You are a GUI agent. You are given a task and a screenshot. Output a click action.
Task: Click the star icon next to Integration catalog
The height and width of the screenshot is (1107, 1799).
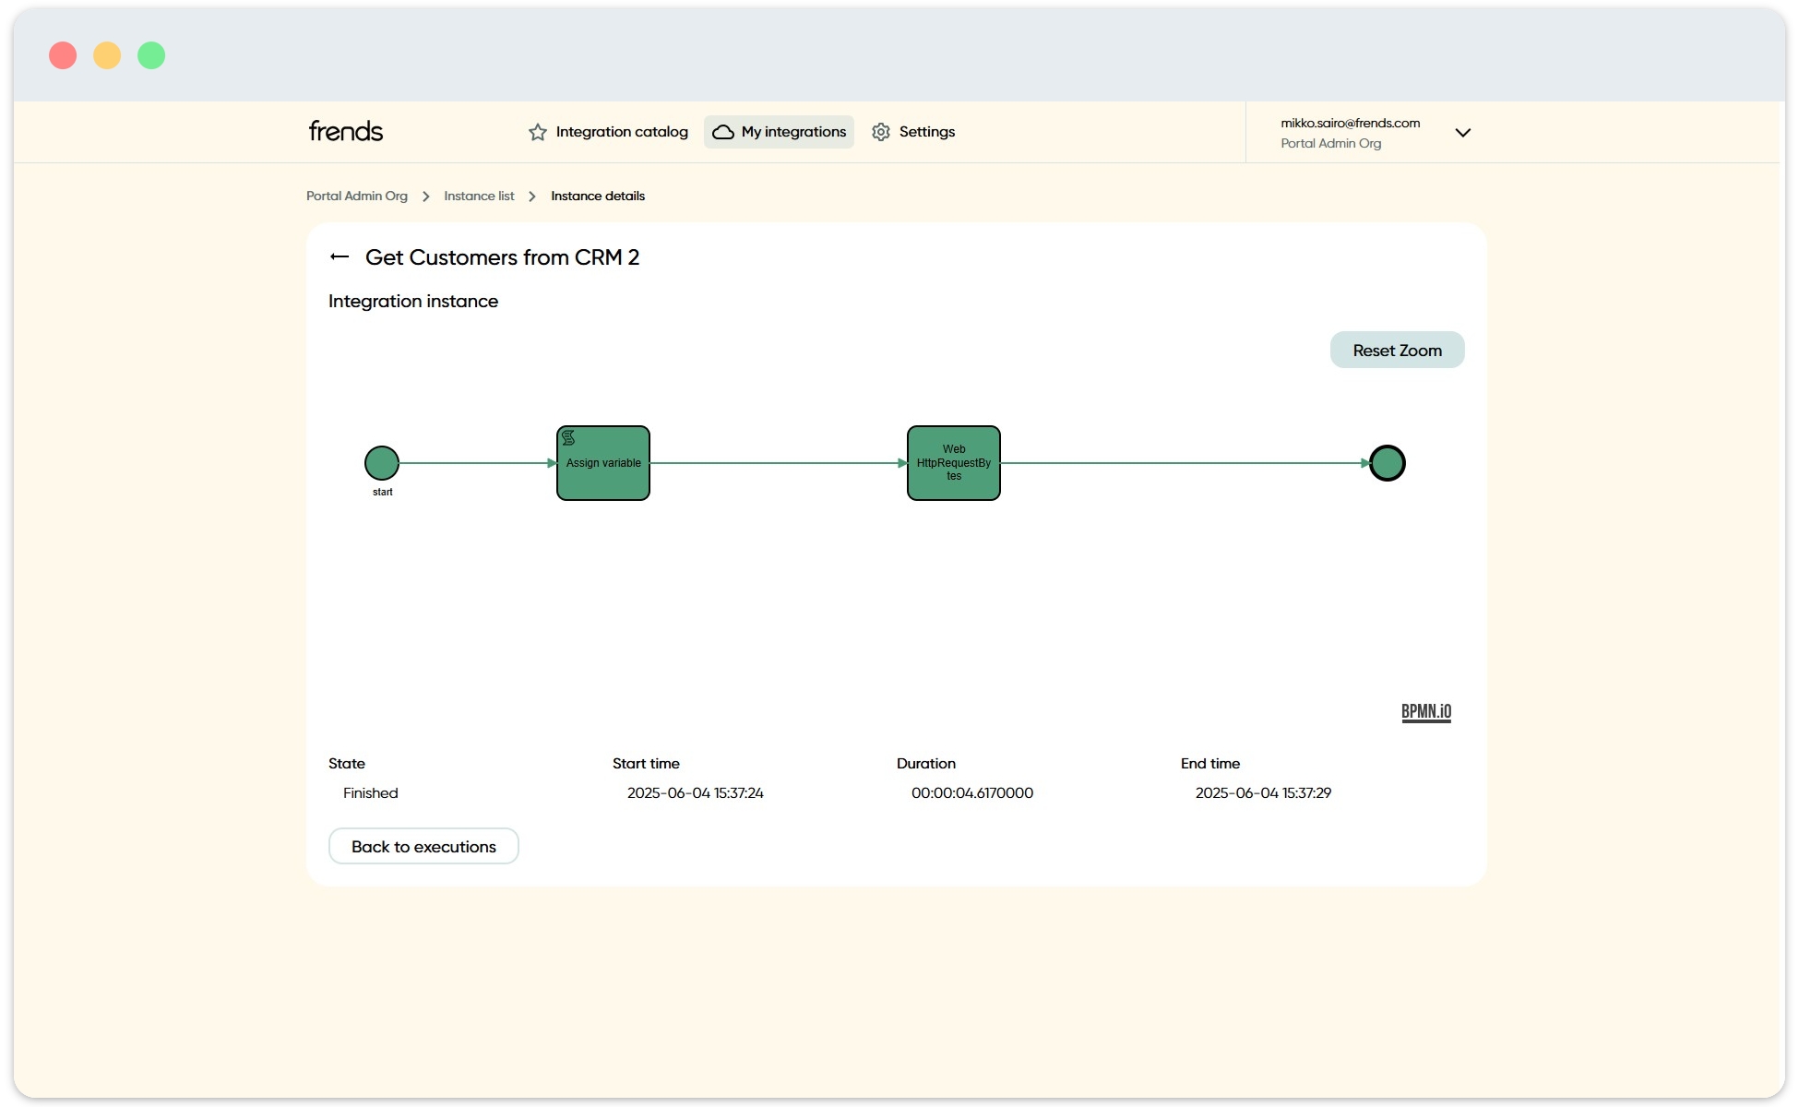pos(536,132)
